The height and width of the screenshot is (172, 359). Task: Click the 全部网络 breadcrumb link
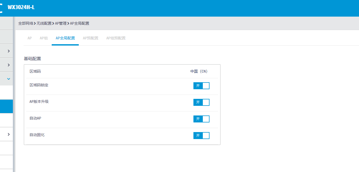pos(26,23)
